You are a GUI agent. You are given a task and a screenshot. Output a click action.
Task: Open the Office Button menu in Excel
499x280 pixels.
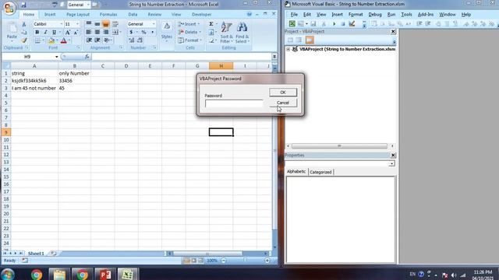pos(9,8)
